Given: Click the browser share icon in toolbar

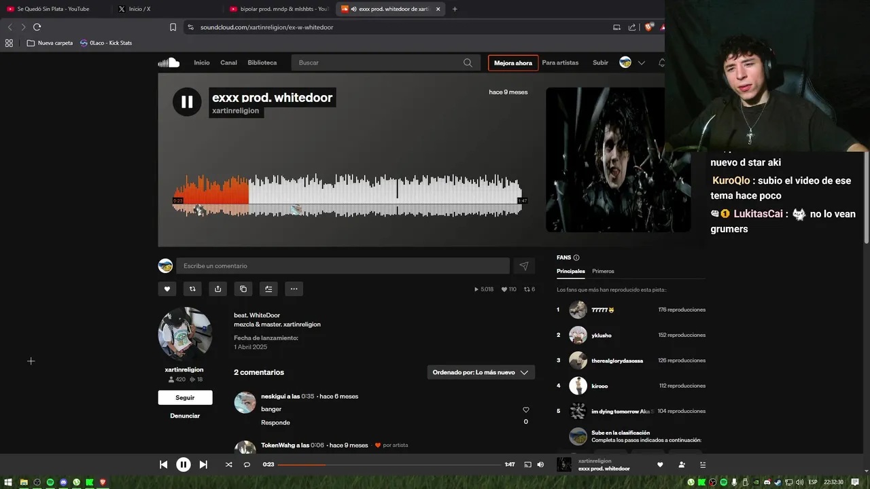Looking at the screenshot, I should pyautogui.click(x=632, y=27).
